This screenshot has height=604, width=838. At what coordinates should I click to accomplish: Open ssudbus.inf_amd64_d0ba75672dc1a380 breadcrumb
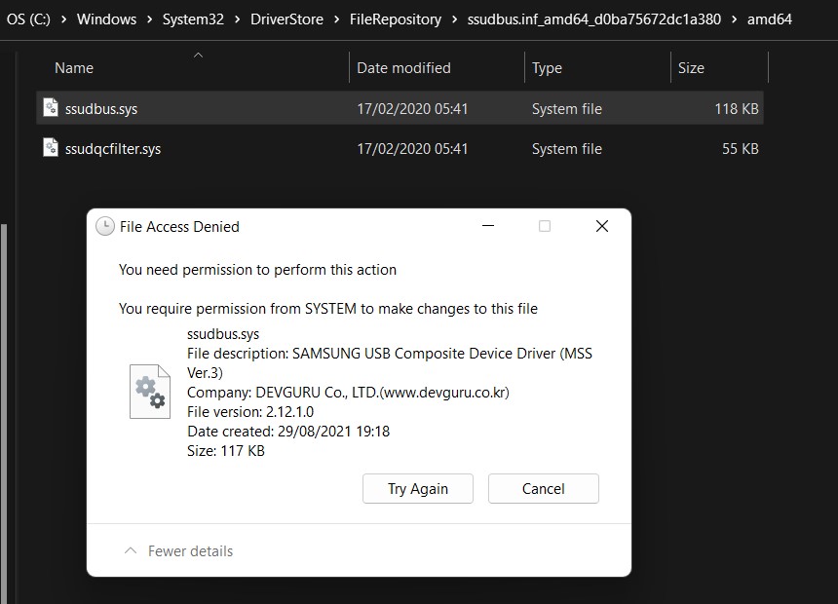[593, 19]
